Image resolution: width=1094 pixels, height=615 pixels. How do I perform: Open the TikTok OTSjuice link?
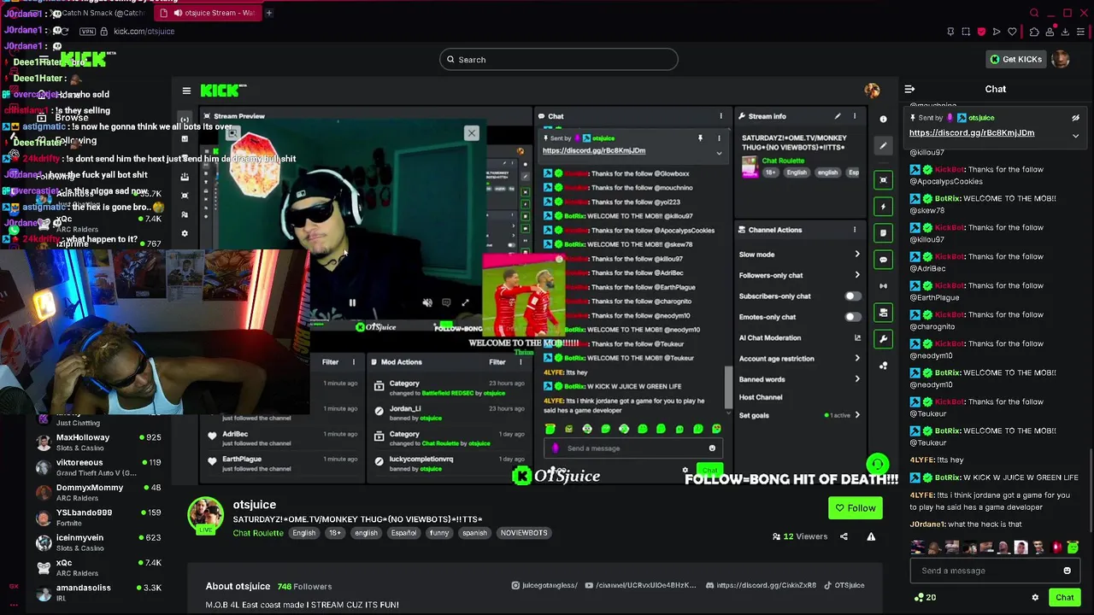844,585
